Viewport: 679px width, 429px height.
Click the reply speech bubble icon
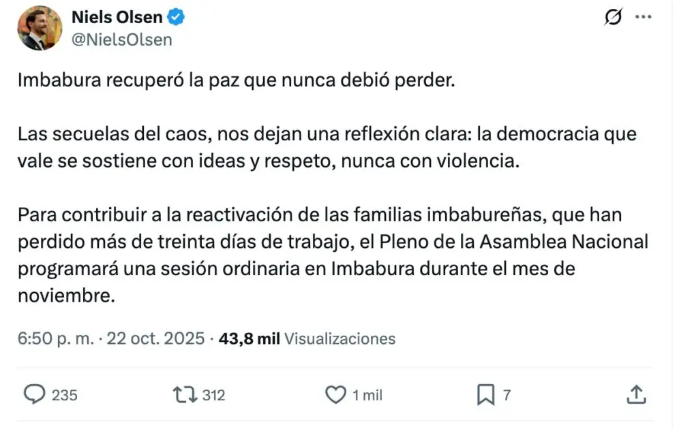click(34, 394)
